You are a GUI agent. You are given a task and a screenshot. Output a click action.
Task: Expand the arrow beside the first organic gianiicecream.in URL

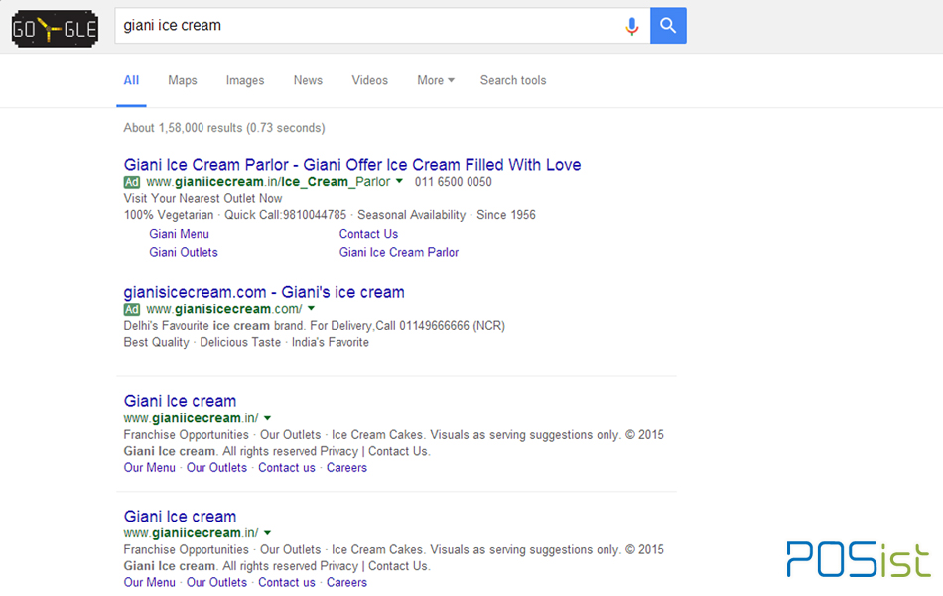pyautogui.click(x=268, y=418)
